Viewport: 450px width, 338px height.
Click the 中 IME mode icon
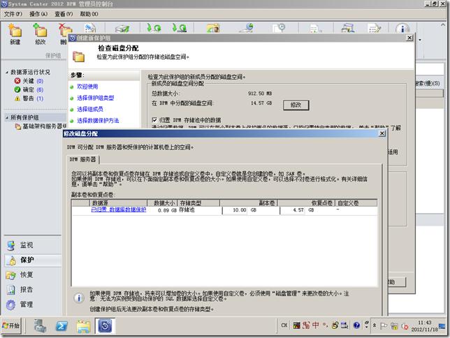coord(315,325)
